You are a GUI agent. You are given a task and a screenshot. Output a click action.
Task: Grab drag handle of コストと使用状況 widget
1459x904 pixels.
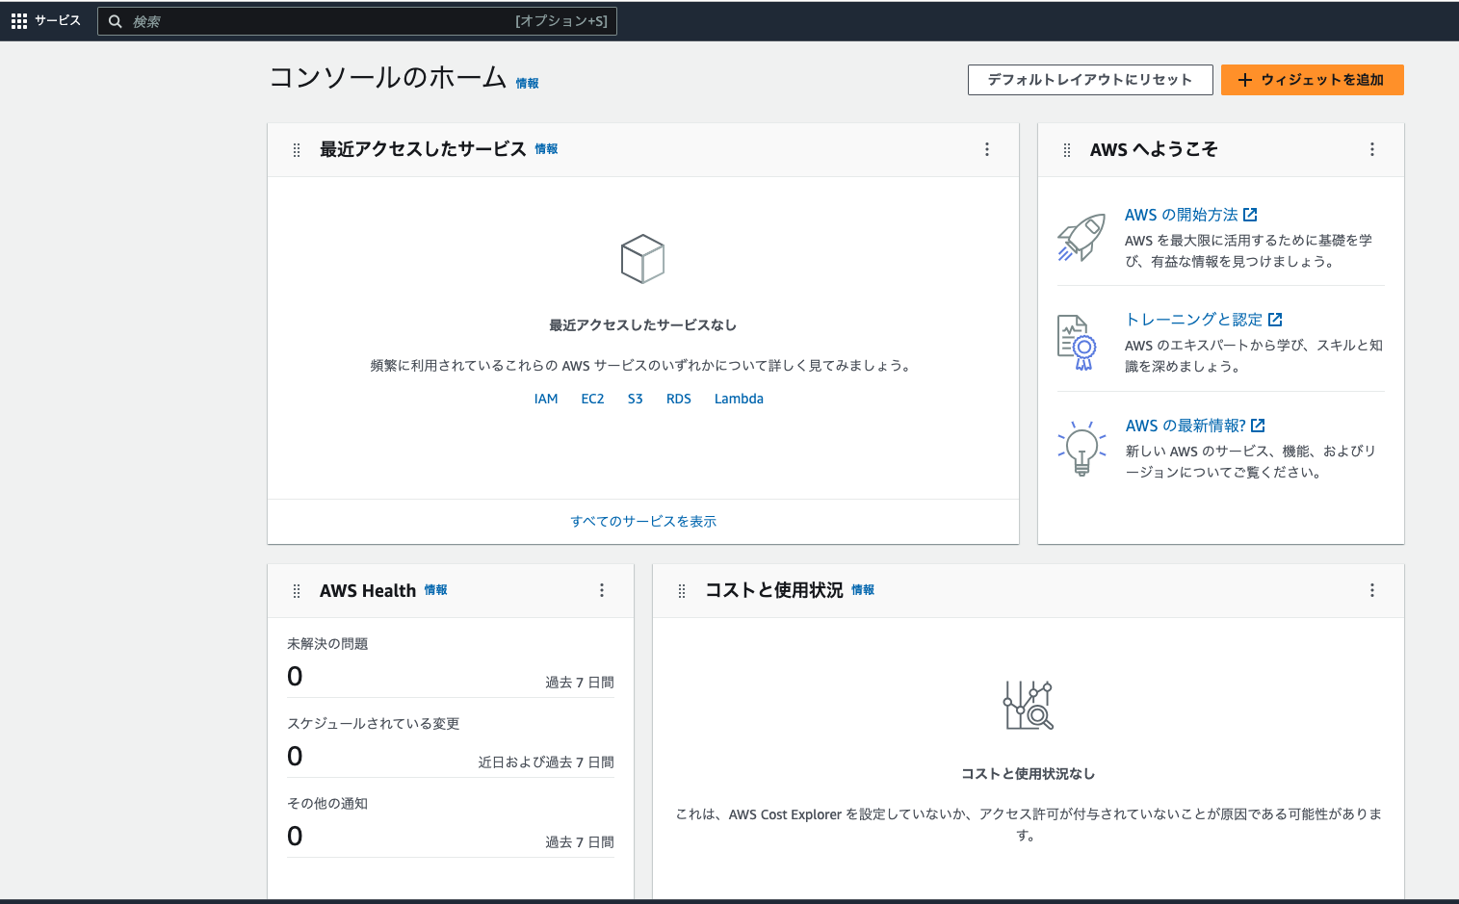point(682,591)
